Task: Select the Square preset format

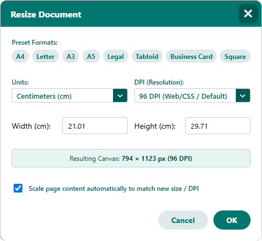Action: [235, 56]
